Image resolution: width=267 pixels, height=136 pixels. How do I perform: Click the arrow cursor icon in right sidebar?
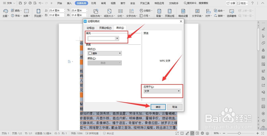263,36
